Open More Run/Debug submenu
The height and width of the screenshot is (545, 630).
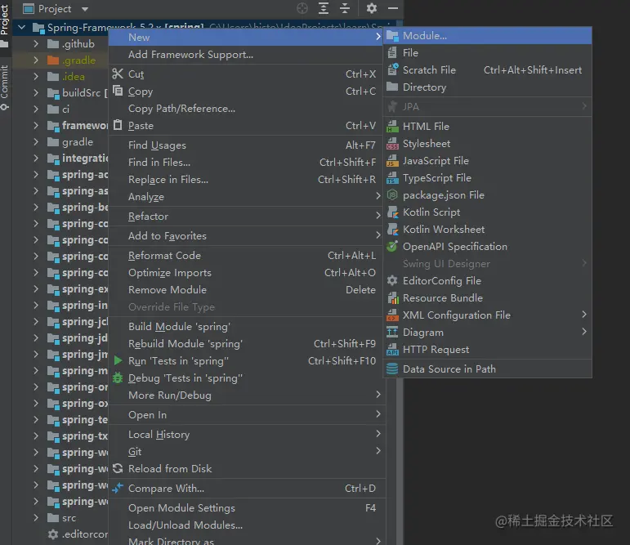click(246, 395)
